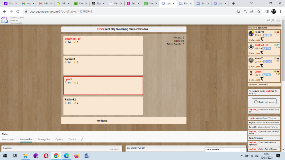Click the Replay last moves button
Viewport: 285px width, 160px height.
pos(264,102)
